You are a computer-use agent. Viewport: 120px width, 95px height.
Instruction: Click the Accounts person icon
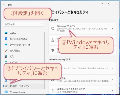point(6,62)
